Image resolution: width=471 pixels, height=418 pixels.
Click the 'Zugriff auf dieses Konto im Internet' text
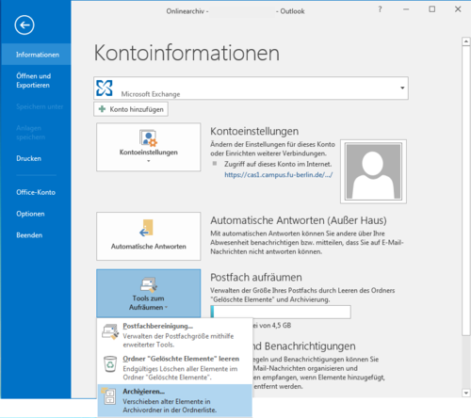[x=278, y=164]
